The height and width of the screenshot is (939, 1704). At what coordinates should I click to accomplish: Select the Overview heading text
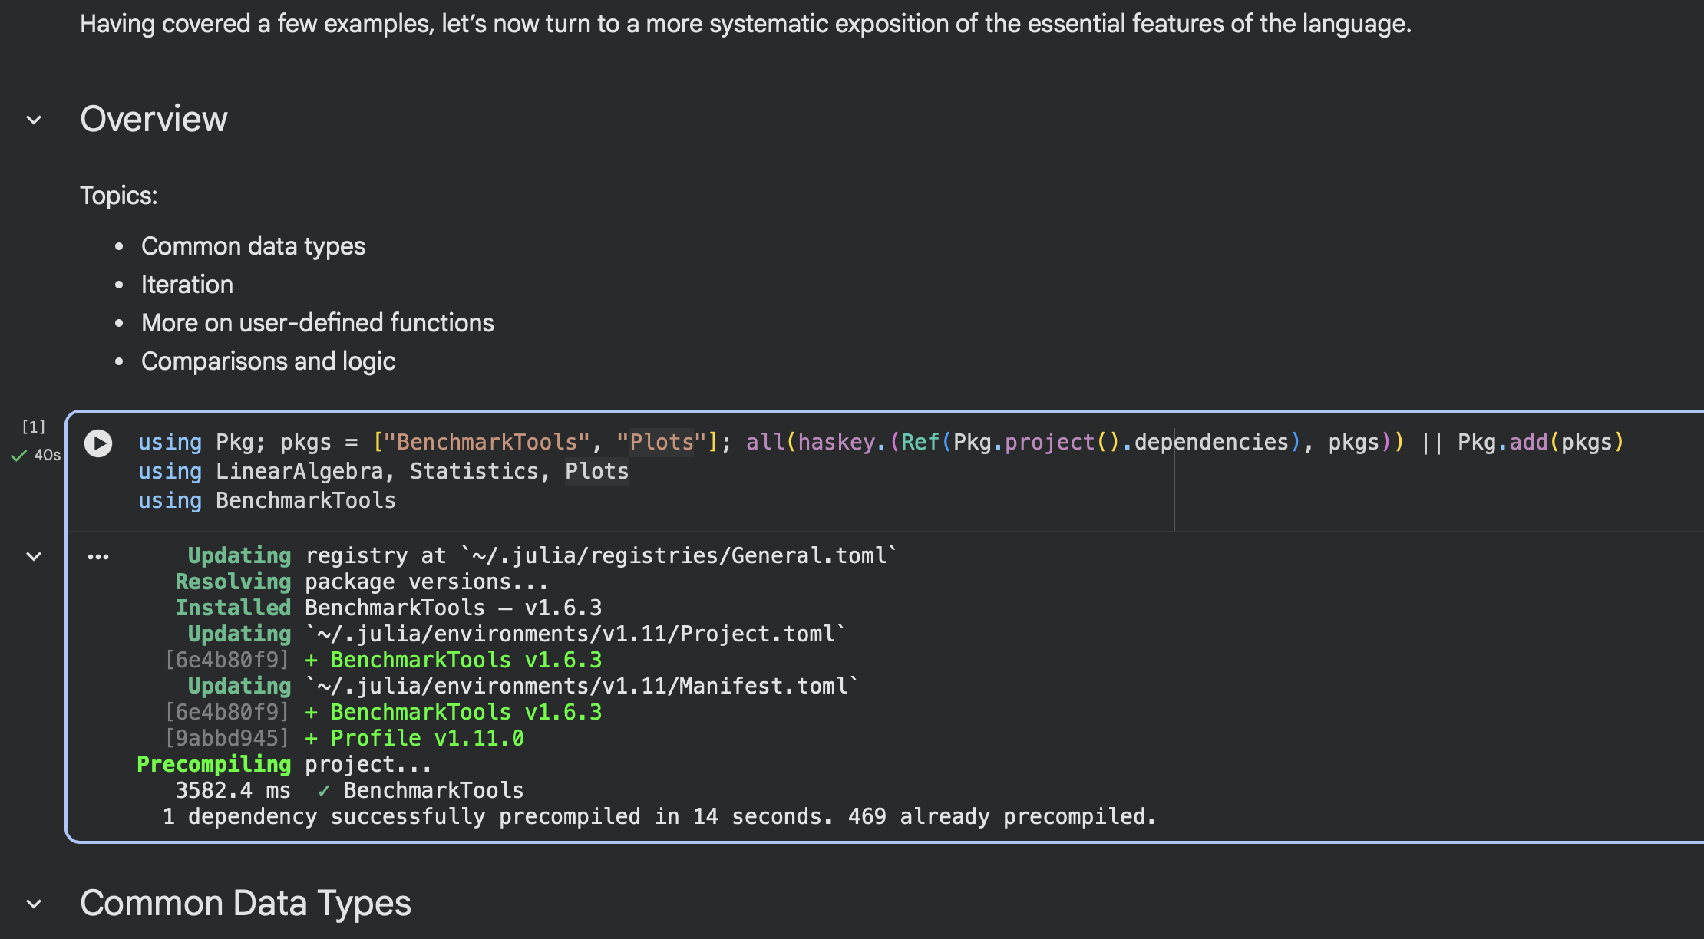(154, 120)
